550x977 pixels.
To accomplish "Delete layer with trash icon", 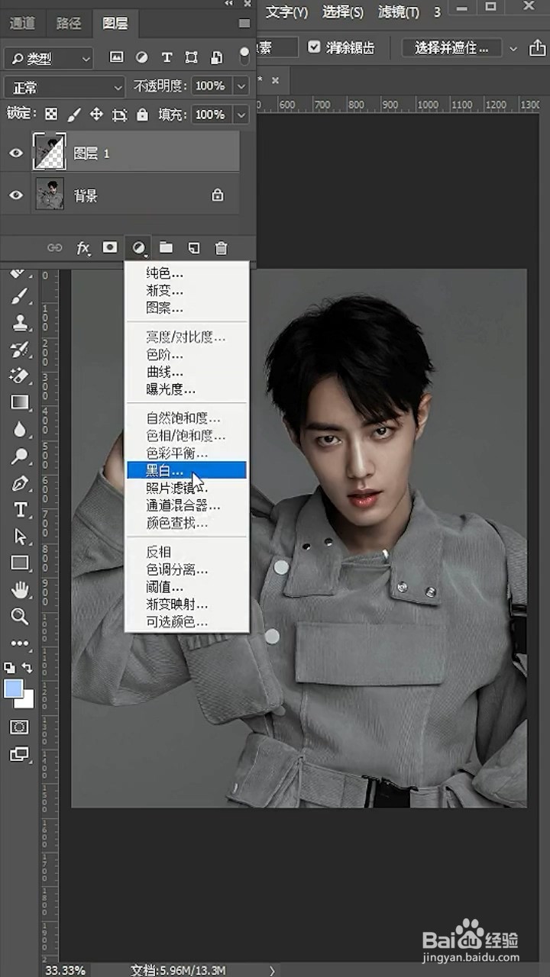I will [x=222, y=247].
